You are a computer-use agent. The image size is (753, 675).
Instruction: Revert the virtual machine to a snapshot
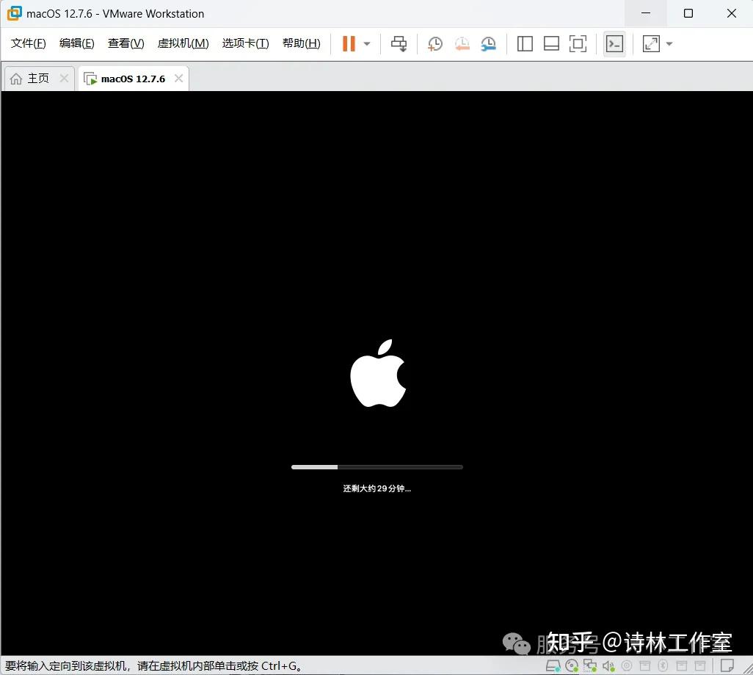462,44
